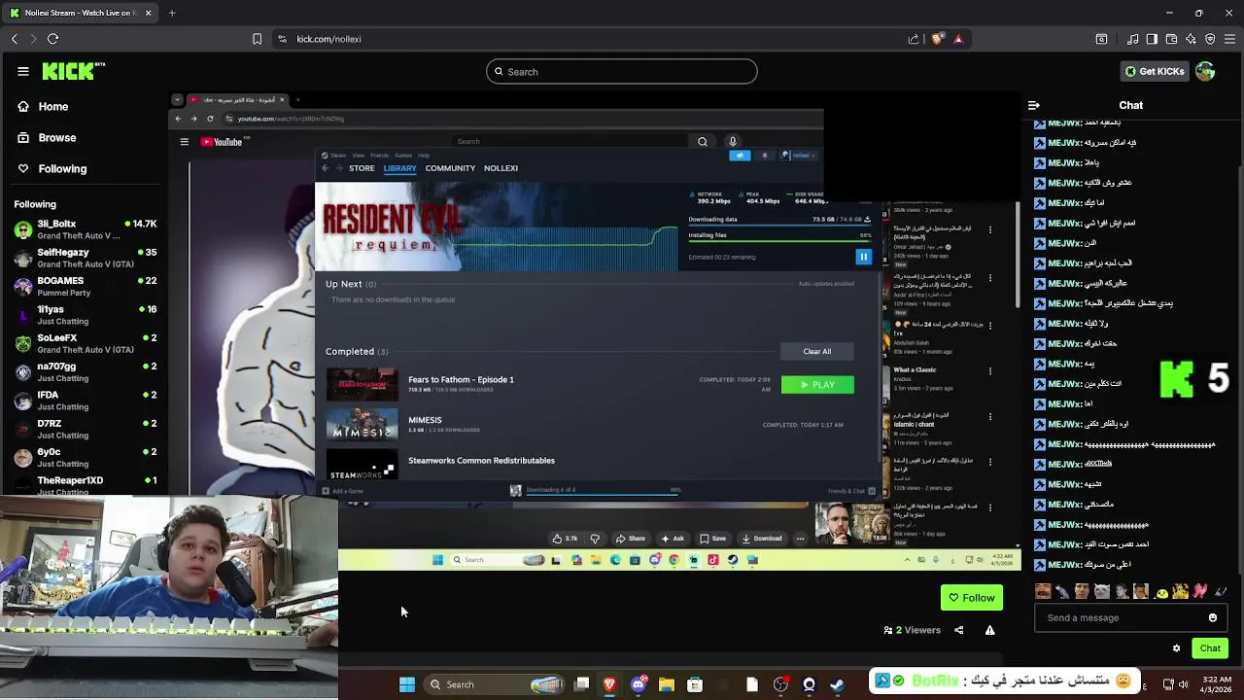The width and height of the screenshot is (1244, 700).
Task: Open a new browser tab
Action: pyautogui.click(x=172, y=13)
